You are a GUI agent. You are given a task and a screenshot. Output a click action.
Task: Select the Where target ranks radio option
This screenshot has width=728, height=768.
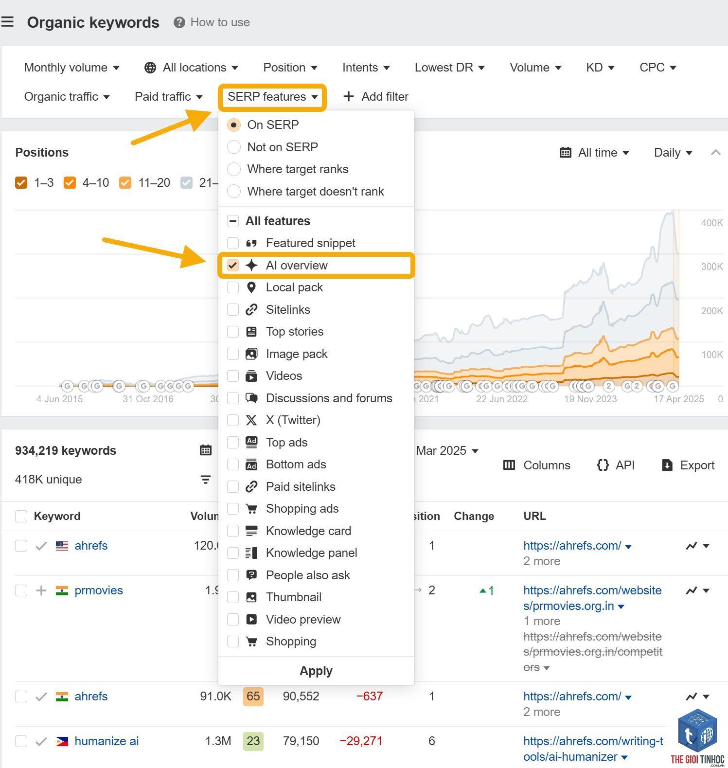tap(233, 169)
